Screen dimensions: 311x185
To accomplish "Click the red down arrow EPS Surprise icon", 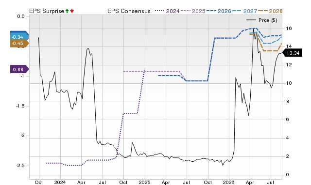I will coord(72,11).
